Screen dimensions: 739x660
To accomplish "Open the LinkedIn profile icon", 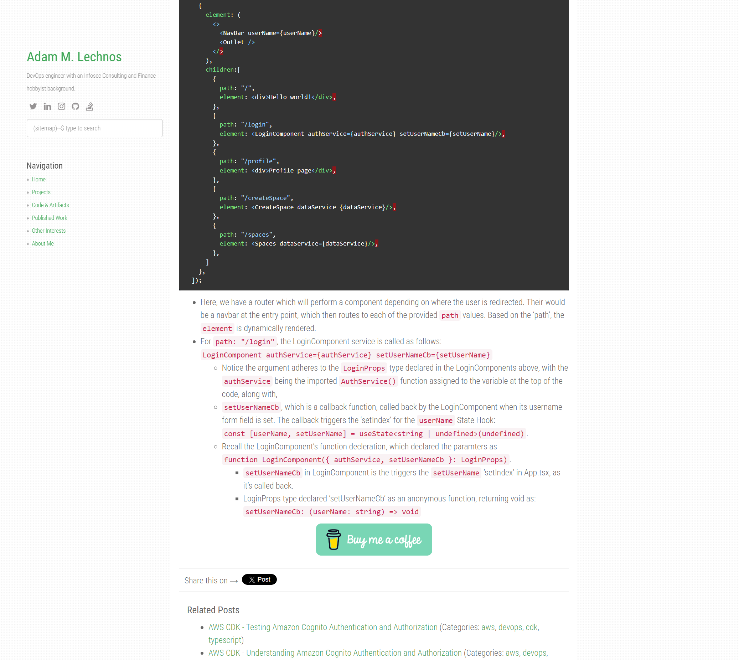I will click(47, 106).
